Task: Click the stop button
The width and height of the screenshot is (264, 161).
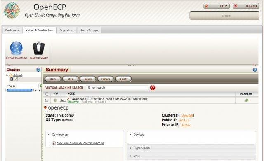Action: point(71,79)
